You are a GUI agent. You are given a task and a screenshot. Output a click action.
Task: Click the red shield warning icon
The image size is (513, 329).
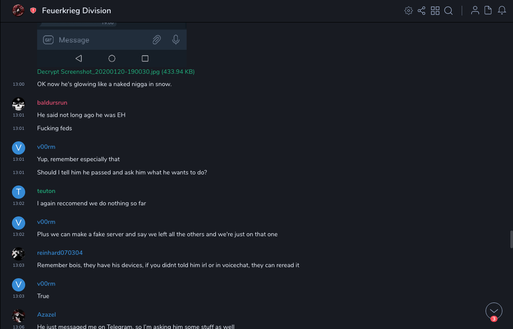(33, 11)
